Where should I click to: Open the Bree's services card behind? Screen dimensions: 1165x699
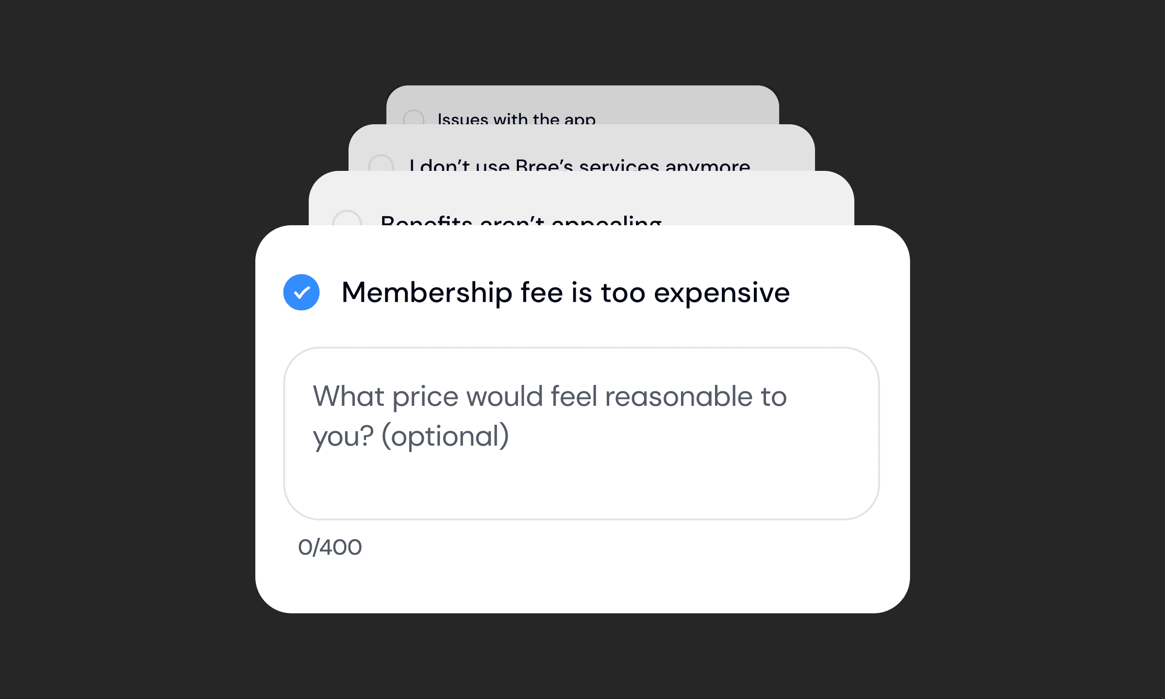point(582,148)
